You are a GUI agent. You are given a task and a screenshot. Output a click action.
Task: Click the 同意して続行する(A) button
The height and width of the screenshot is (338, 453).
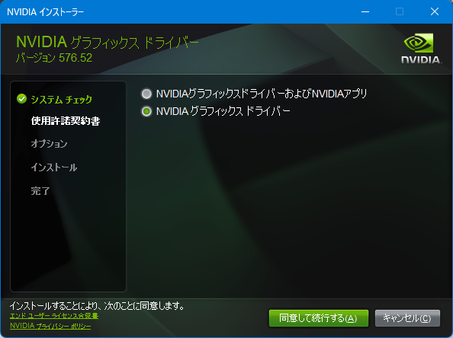pyautogui.click(x=318, y=318)
